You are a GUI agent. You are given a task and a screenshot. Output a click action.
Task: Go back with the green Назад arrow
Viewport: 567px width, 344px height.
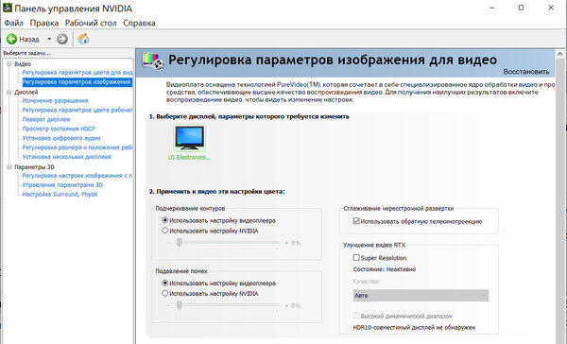tap(12, 39)
